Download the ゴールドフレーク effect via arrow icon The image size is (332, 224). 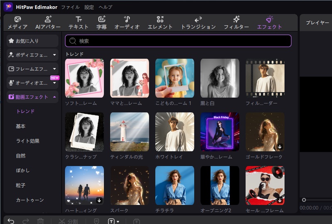[x=280, y=146]
